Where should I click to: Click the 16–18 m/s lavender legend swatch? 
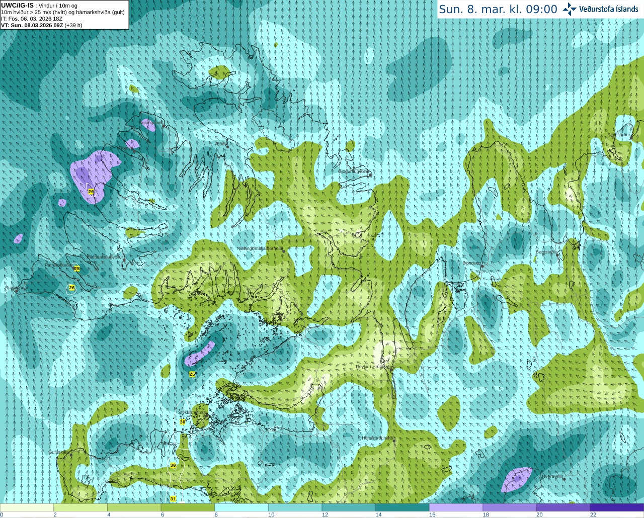[x=456, y=507]
